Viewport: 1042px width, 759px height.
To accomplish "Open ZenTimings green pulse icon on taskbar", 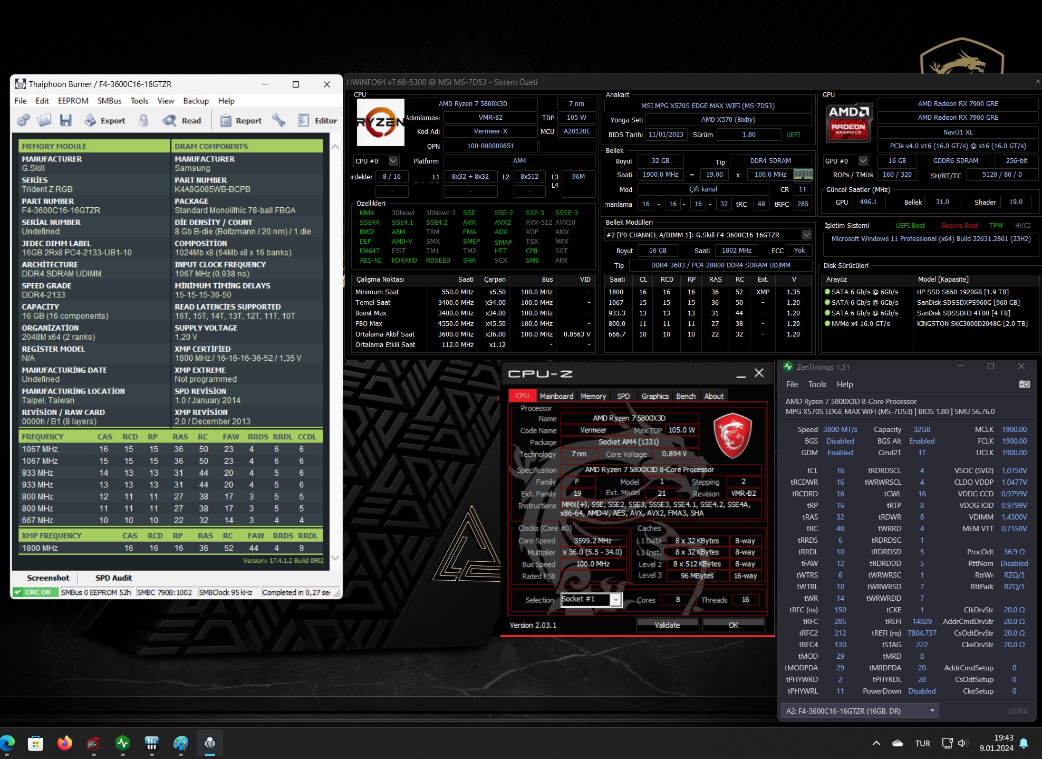I will click(123, 743).
